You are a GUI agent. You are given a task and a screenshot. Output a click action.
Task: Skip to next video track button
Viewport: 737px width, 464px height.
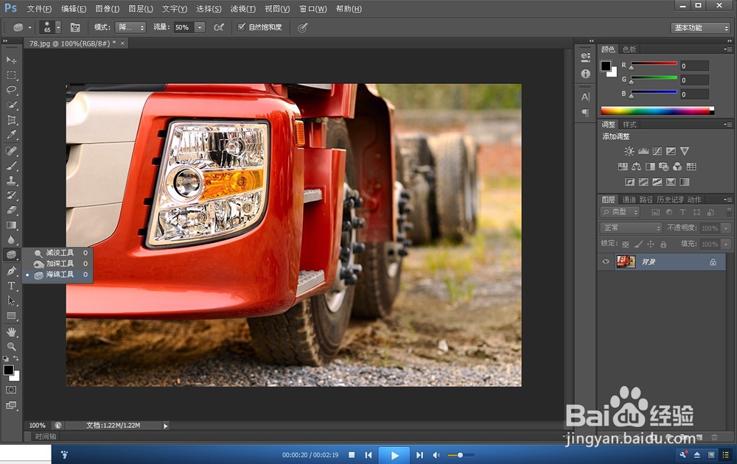tap(419, 454)
